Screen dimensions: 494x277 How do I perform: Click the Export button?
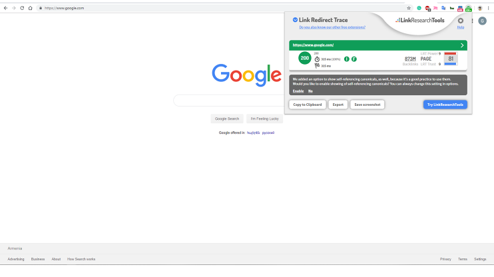click(x=338, y=105)
